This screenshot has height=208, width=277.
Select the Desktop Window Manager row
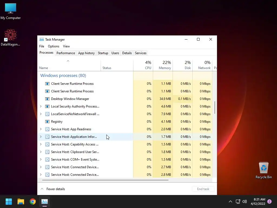pos(125,99)
